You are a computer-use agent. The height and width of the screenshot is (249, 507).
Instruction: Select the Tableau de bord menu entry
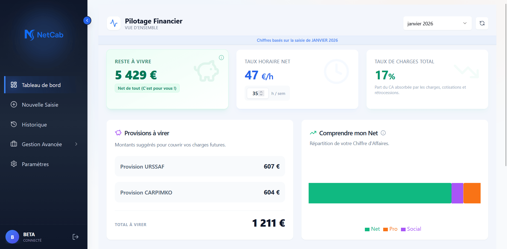(x=41, y=85)
